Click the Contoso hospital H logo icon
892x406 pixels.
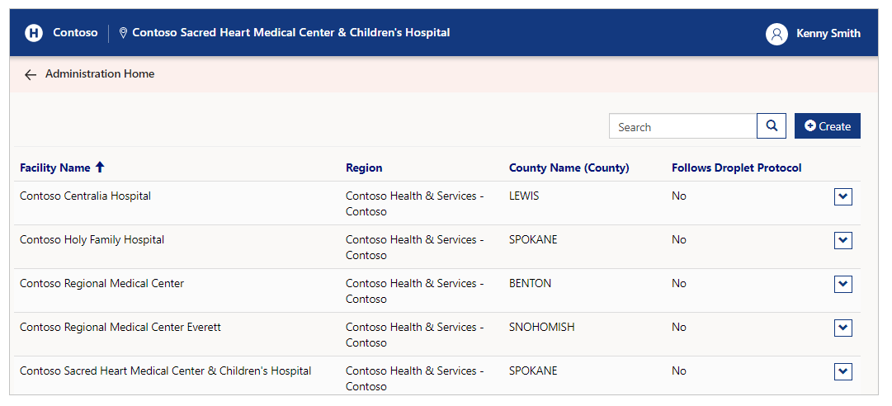pyautogui.click(x=34, y=33)
